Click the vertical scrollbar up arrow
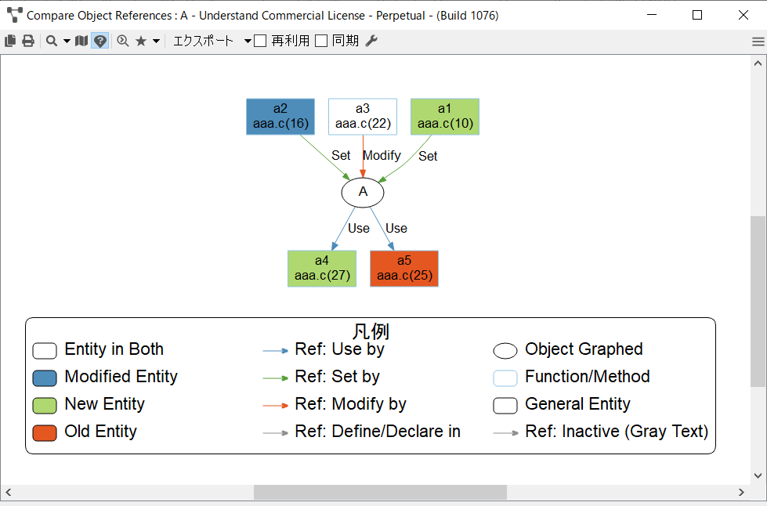The width and height of the screenshot is (767, 506). tap(758, 63)
